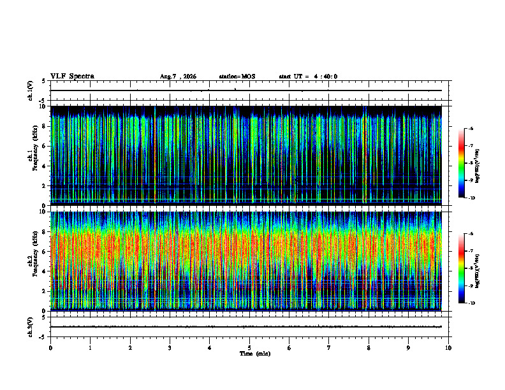Click the ch.3 waveform trace line

coord(246,327)
